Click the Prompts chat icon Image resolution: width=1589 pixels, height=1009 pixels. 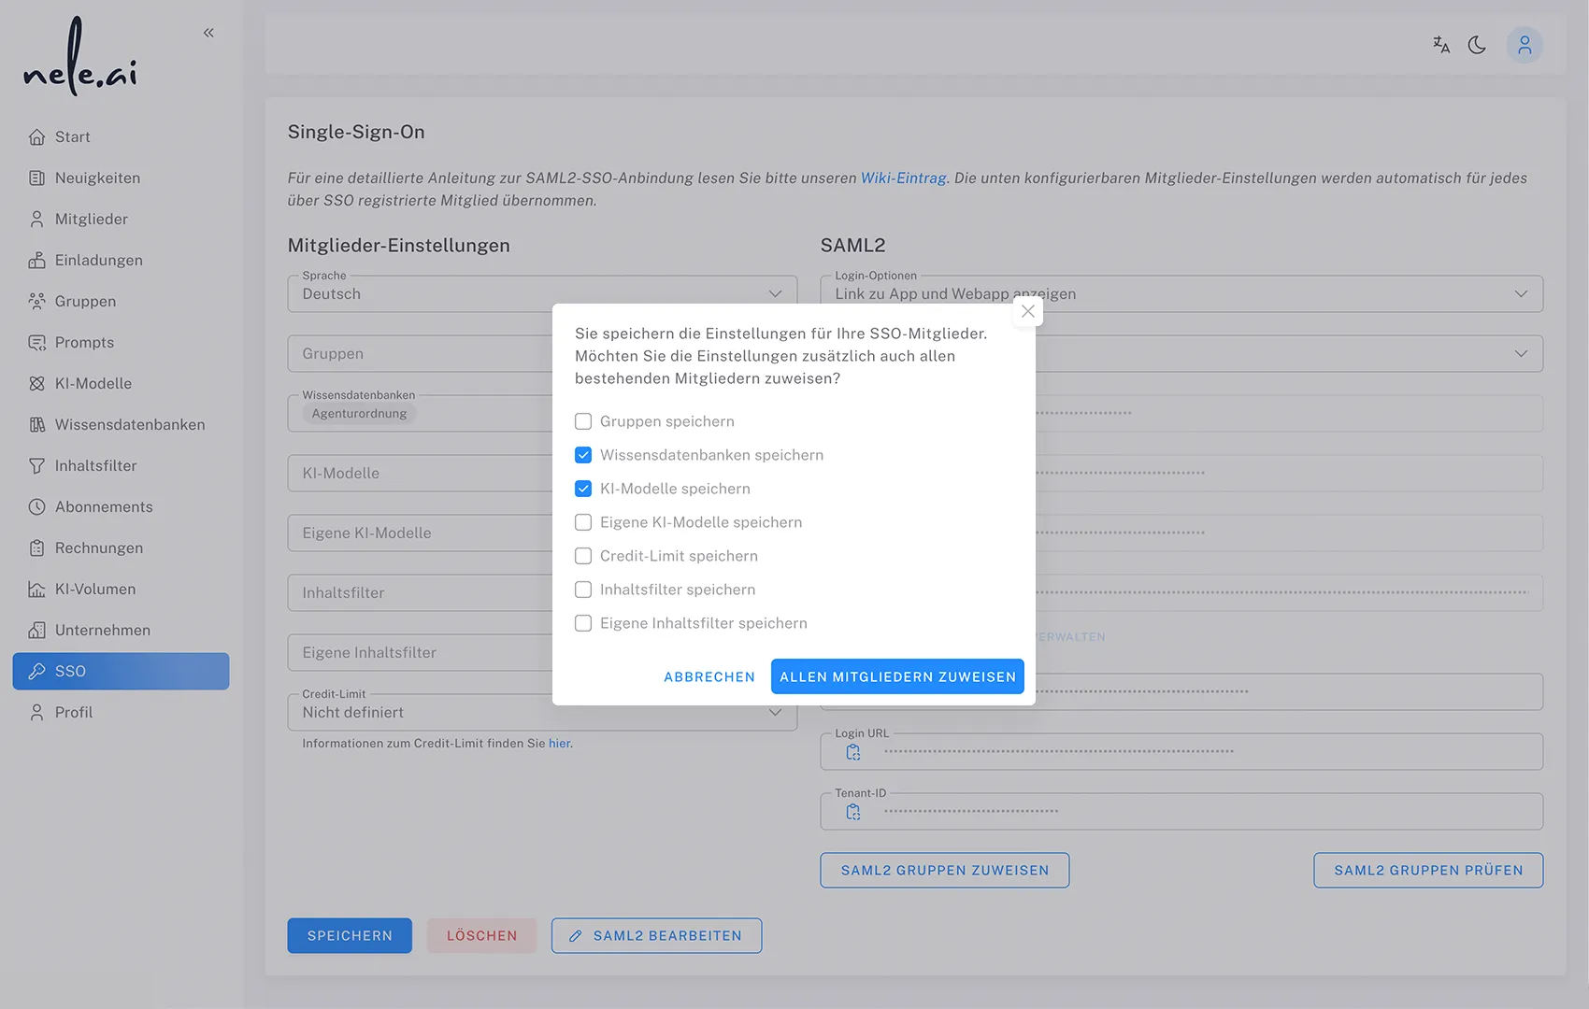coord(36,343)
